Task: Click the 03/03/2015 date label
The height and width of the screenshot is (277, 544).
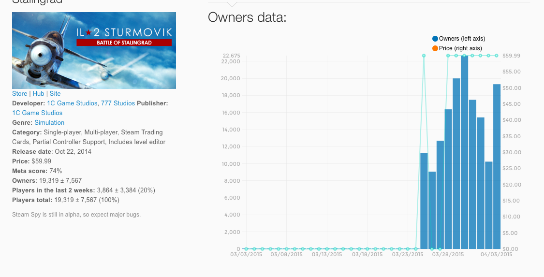Action: tap(246, 254)
